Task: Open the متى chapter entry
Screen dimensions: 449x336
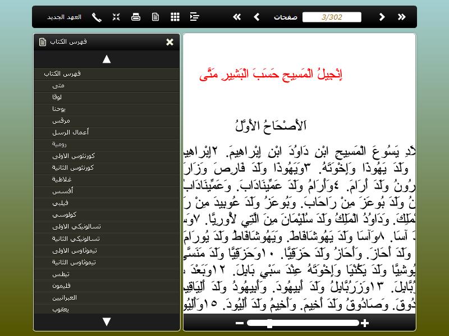Action: coord(58,85)
